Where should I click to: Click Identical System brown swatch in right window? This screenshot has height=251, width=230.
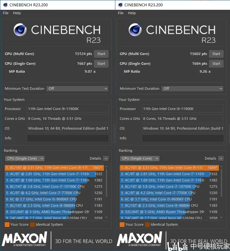pos(148,224)
